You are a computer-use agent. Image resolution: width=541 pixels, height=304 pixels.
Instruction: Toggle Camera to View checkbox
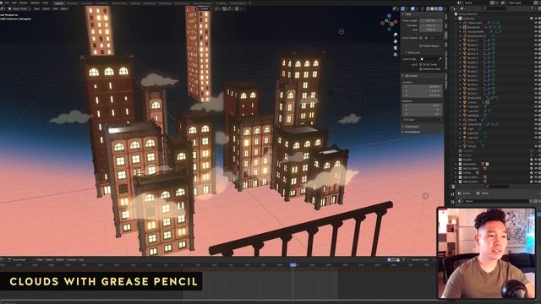click(421, 69)
